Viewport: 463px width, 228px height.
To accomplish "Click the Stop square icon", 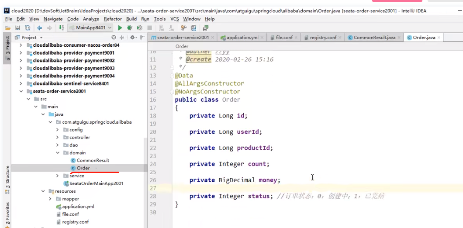I will click(x=149, y=28).
